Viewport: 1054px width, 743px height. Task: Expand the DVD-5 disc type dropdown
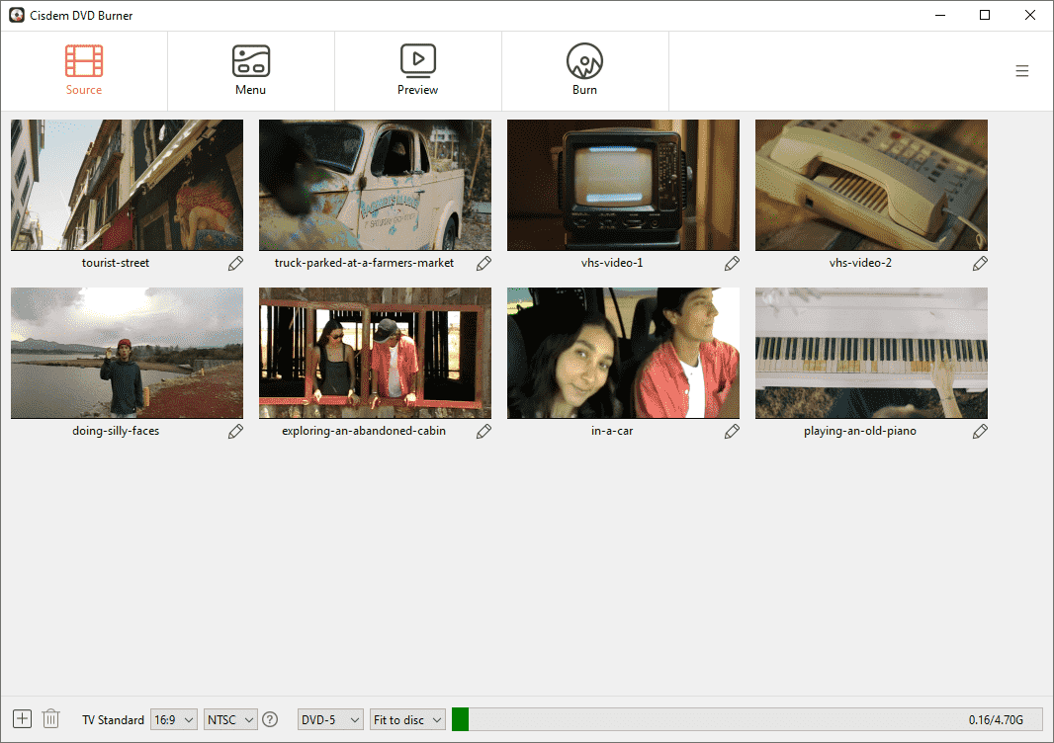[330, 720]
